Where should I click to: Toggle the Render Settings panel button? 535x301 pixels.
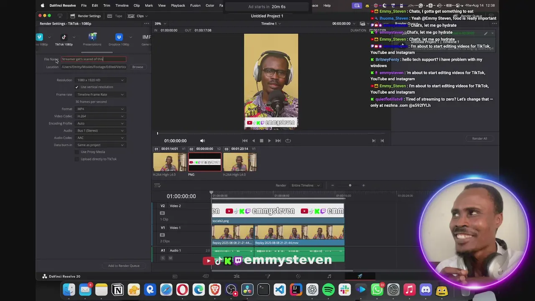(85, 16)
